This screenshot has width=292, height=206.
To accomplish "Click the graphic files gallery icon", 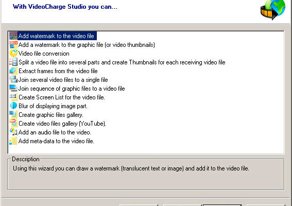I will (13, 115).
